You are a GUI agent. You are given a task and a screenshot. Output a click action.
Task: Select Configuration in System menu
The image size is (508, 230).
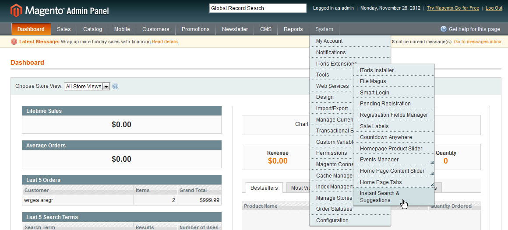point(350,220)
